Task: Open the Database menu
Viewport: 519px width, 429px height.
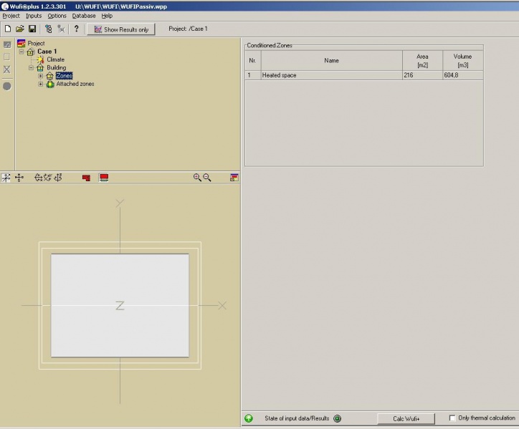Action: tap(83, 16)
